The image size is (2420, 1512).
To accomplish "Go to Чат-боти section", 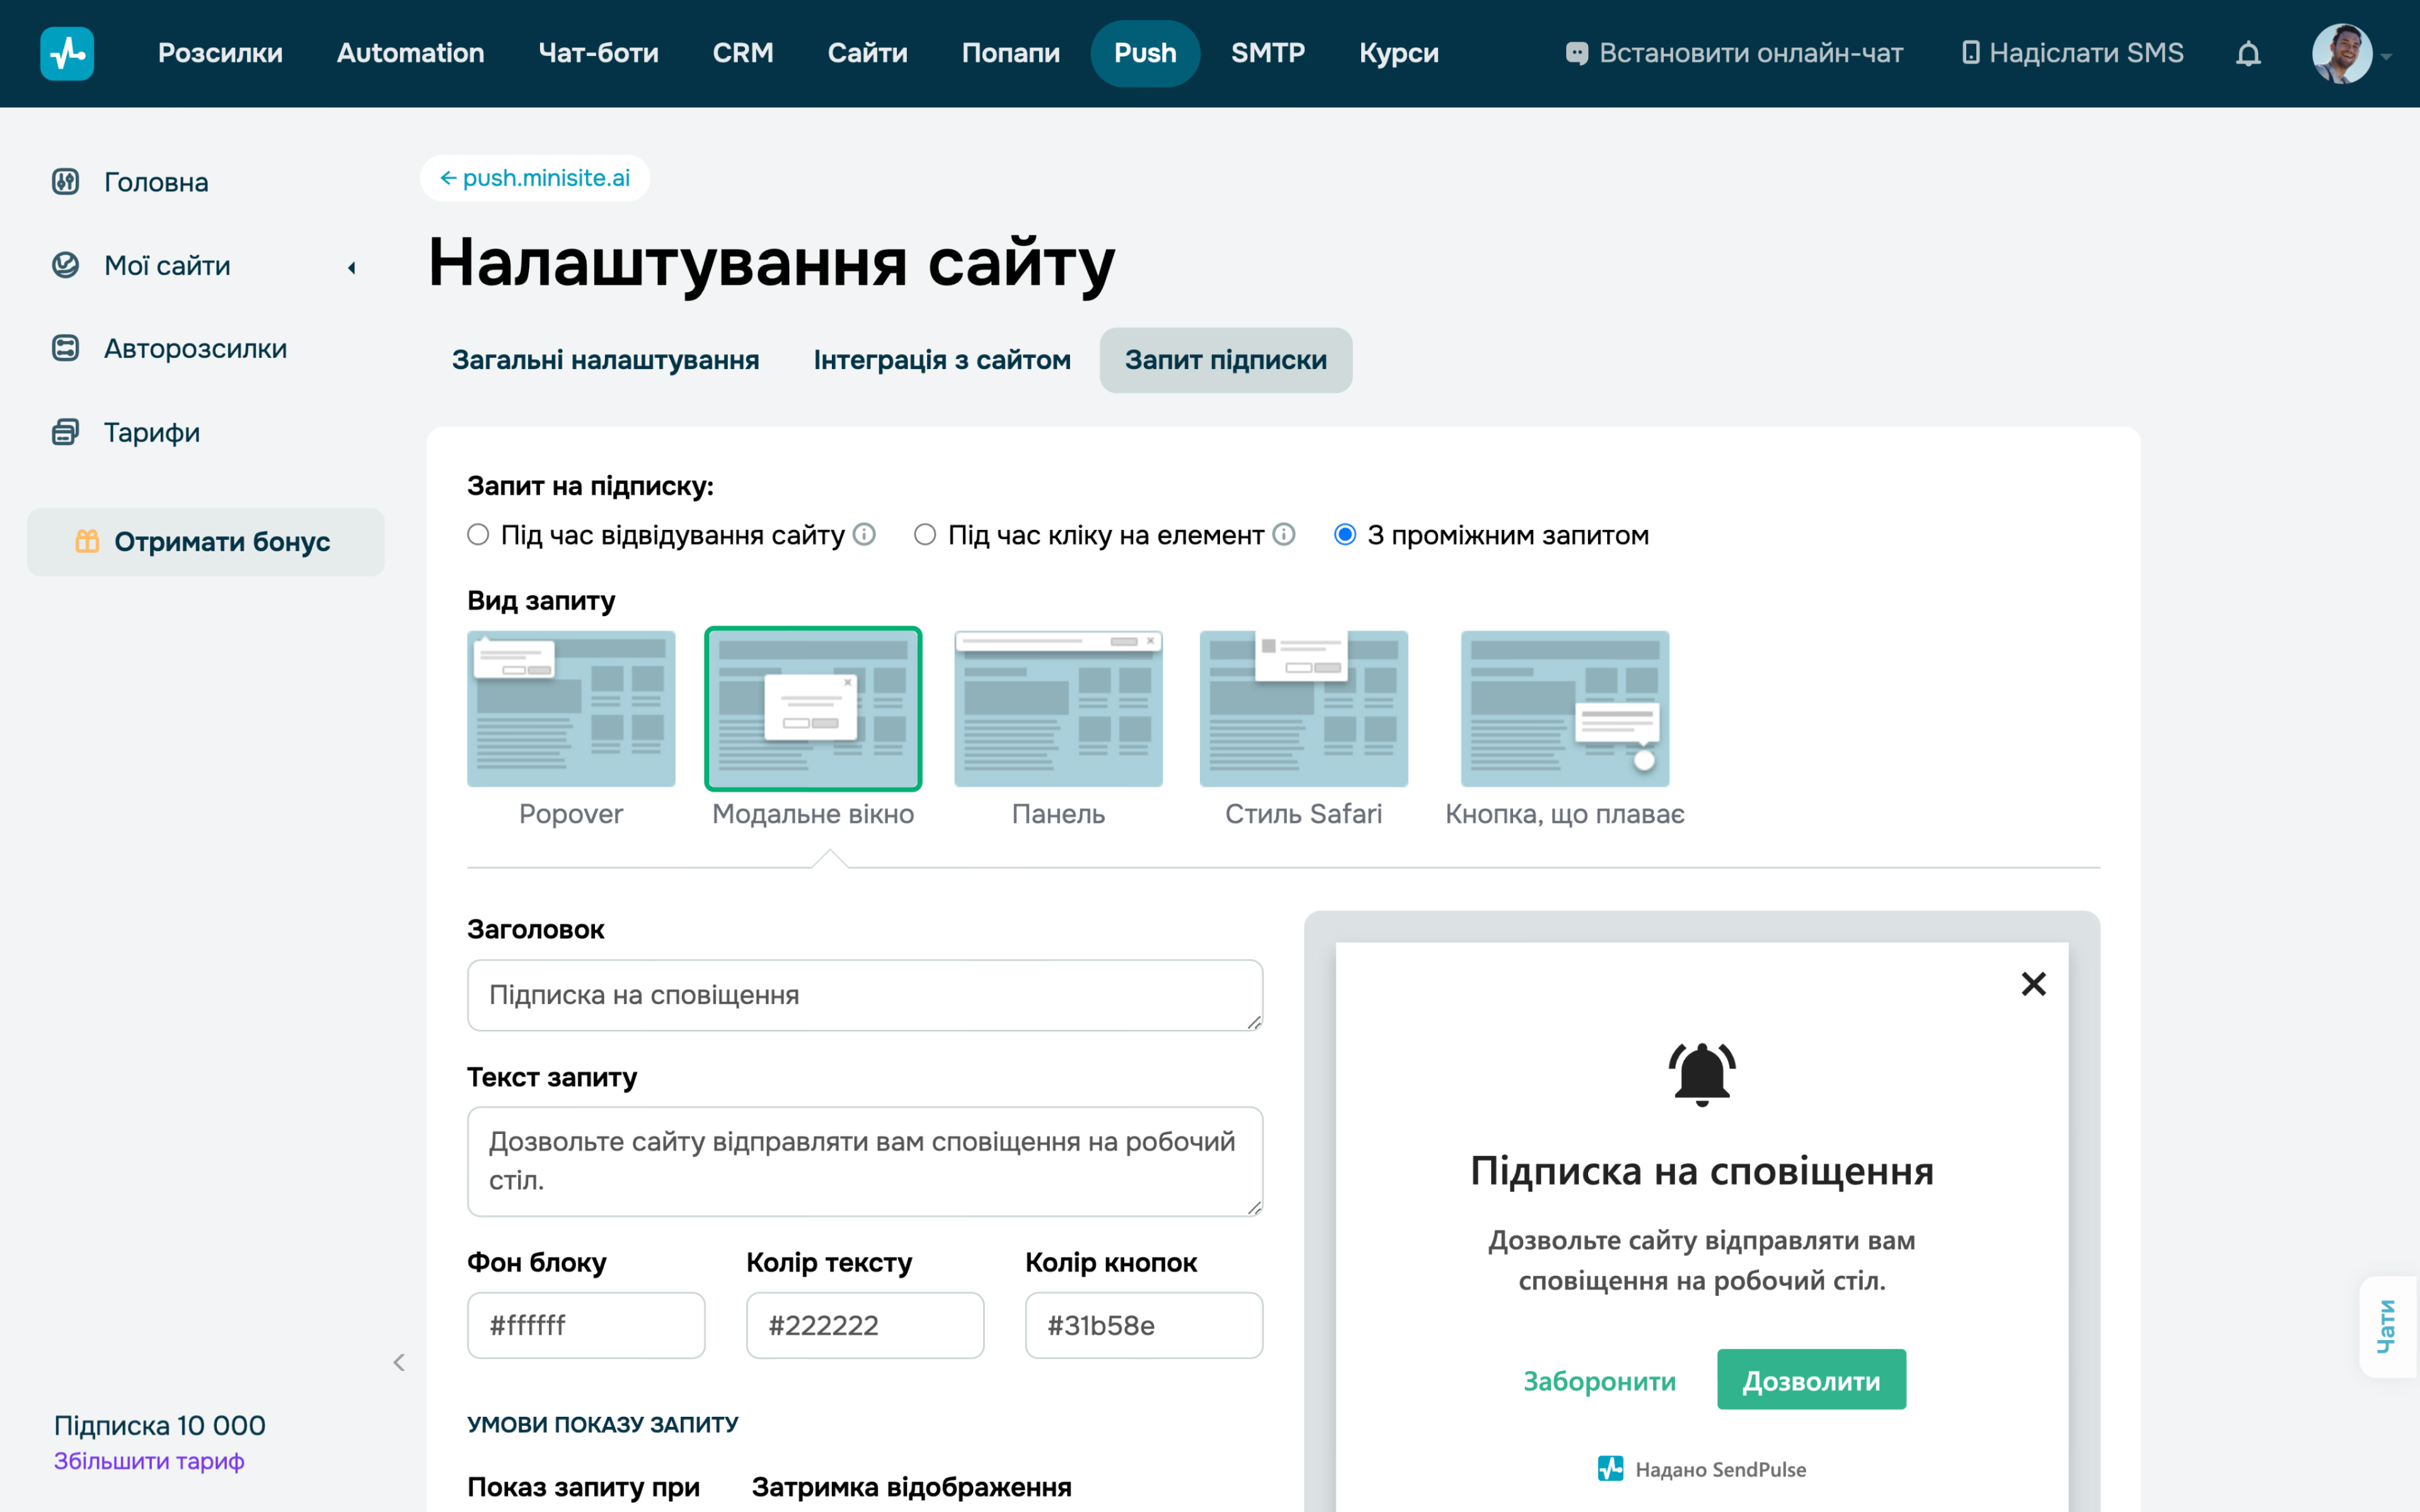I will click(x=598, y=53).
